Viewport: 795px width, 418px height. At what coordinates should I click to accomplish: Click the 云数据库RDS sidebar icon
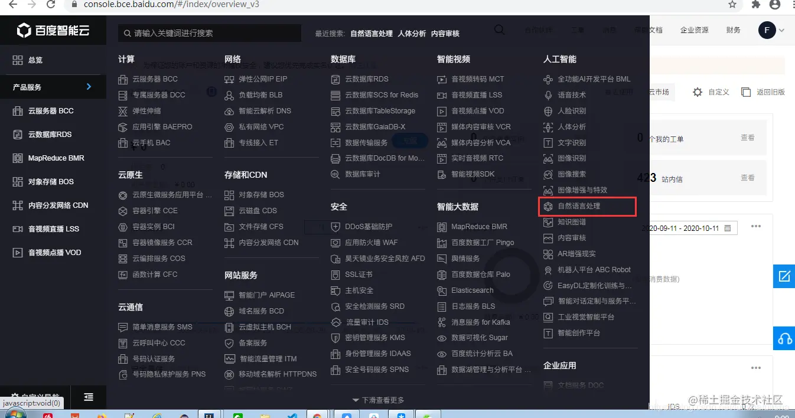(17, 135)
